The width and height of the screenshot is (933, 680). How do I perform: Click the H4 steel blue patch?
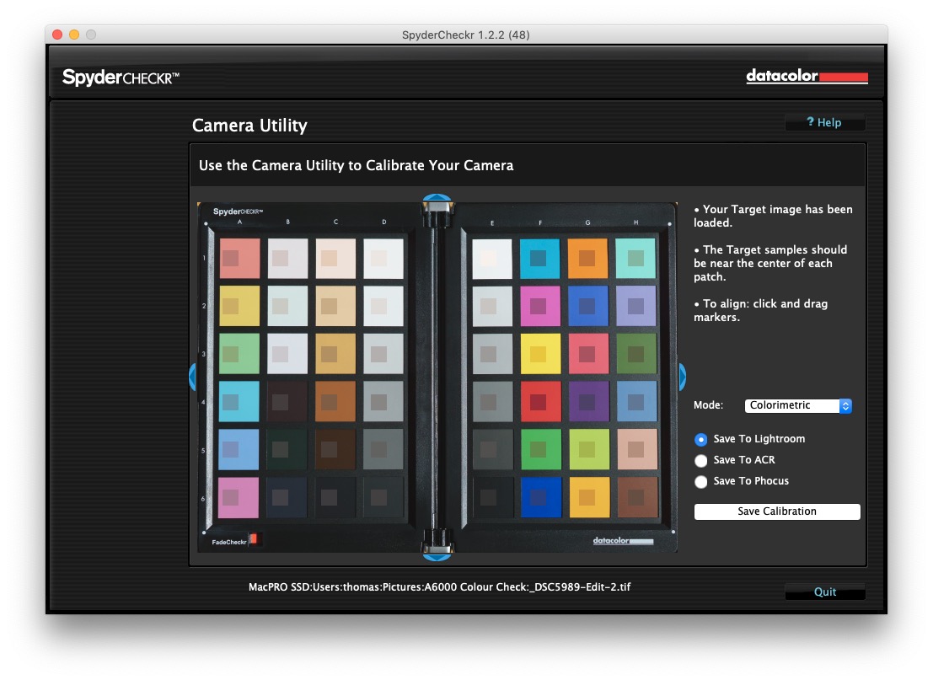click(636, 402)
